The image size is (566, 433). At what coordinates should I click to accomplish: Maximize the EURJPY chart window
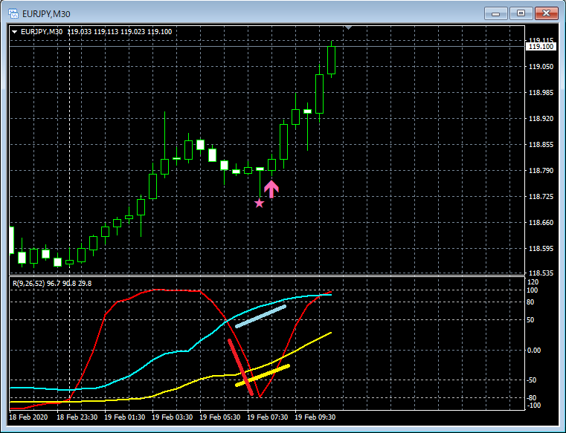(x=521, y=13)
